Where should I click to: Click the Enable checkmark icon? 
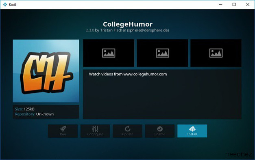tap(160, 129)
